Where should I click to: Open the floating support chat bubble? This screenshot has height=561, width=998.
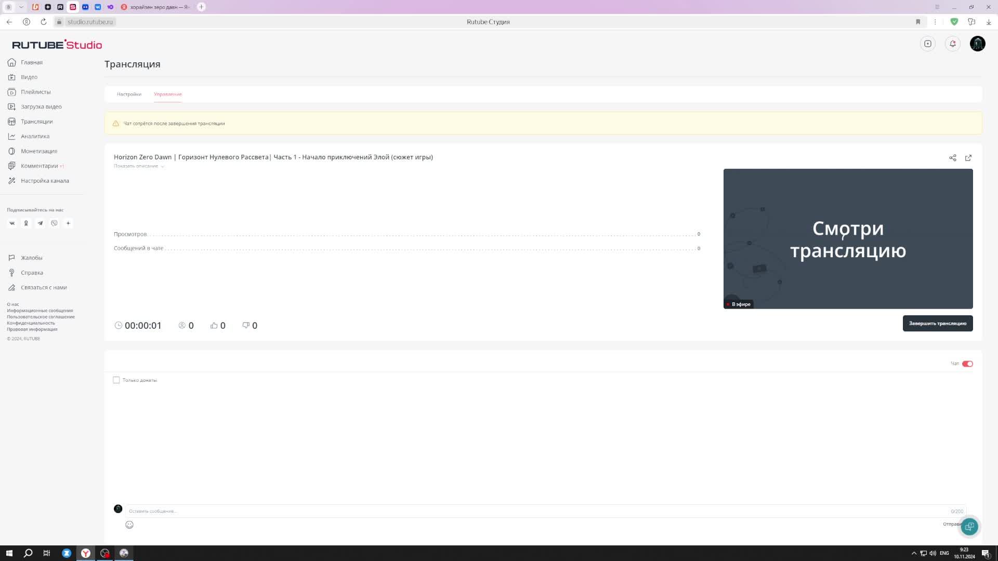coord(969,527)
